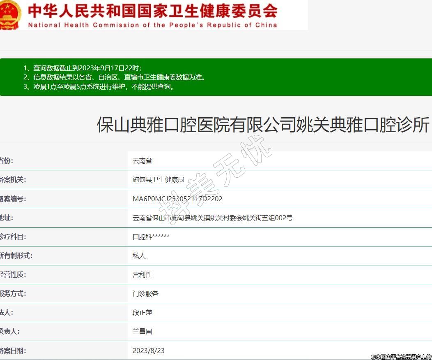The image size is (432, 360).
Task: Select the notice about 各省、自治区 health commission data
Action: point(114,77)
